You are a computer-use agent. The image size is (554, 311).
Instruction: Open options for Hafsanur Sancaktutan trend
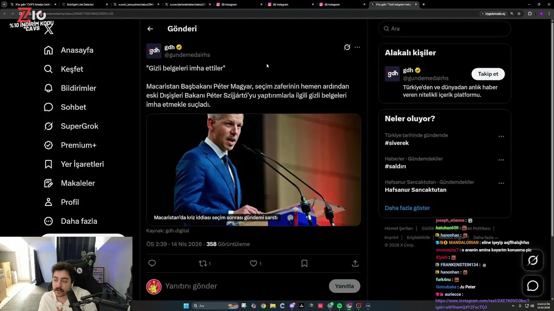(x=501, y=183)
